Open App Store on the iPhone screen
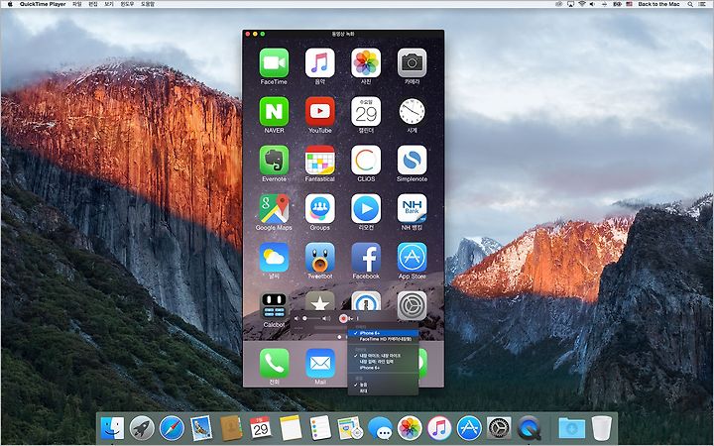This screenshot has width=714, height=446. 412,257
